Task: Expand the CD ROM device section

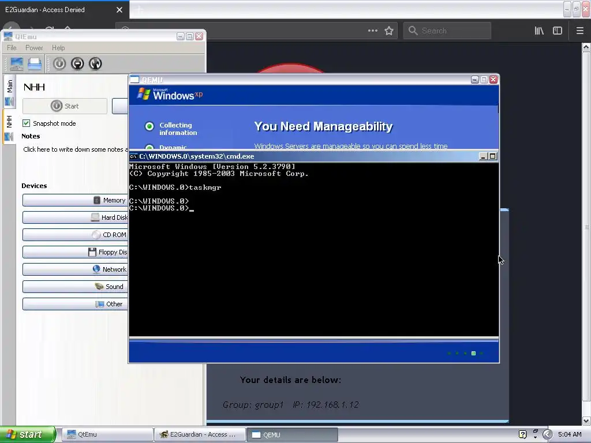Action: tap(75, 235)
